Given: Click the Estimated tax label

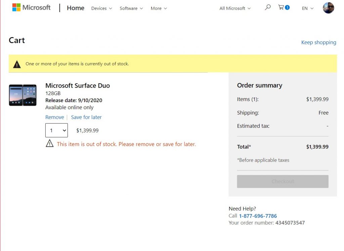Looking at the screenshot, I should (x=253, y=126).
